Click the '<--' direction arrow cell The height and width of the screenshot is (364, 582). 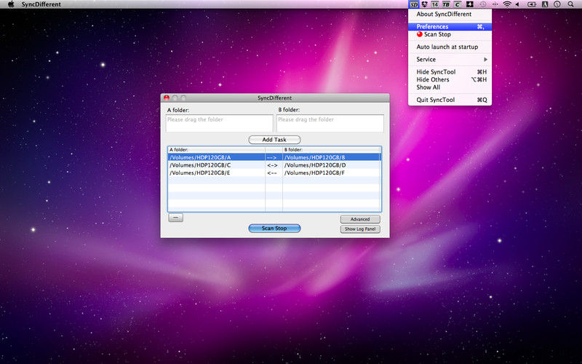pos(274,173)
